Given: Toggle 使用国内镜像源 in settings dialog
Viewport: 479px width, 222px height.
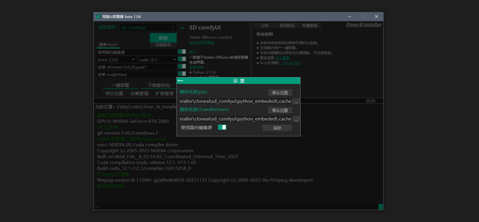Looking at the screenshot, I should (222, 127).
